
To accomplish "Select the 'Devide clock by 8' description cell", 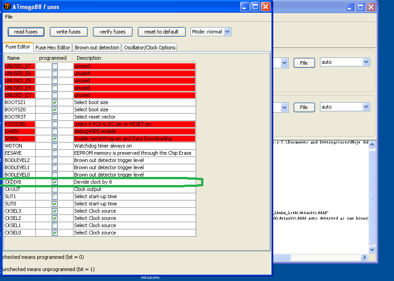I will 134,182.
